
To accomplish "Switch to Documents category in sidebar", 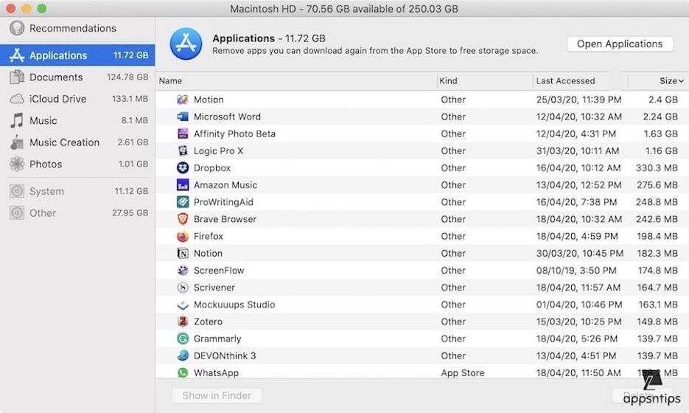I will [x=56, y=77].
